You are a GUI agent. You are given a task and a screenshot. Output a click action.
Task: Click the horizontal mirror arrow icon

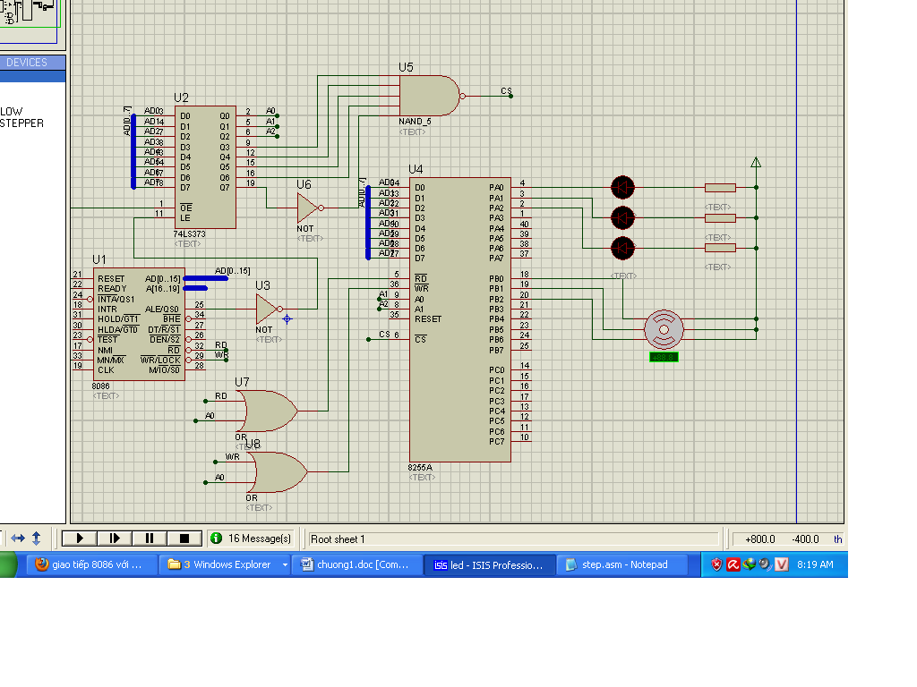[x=18, y=539]
